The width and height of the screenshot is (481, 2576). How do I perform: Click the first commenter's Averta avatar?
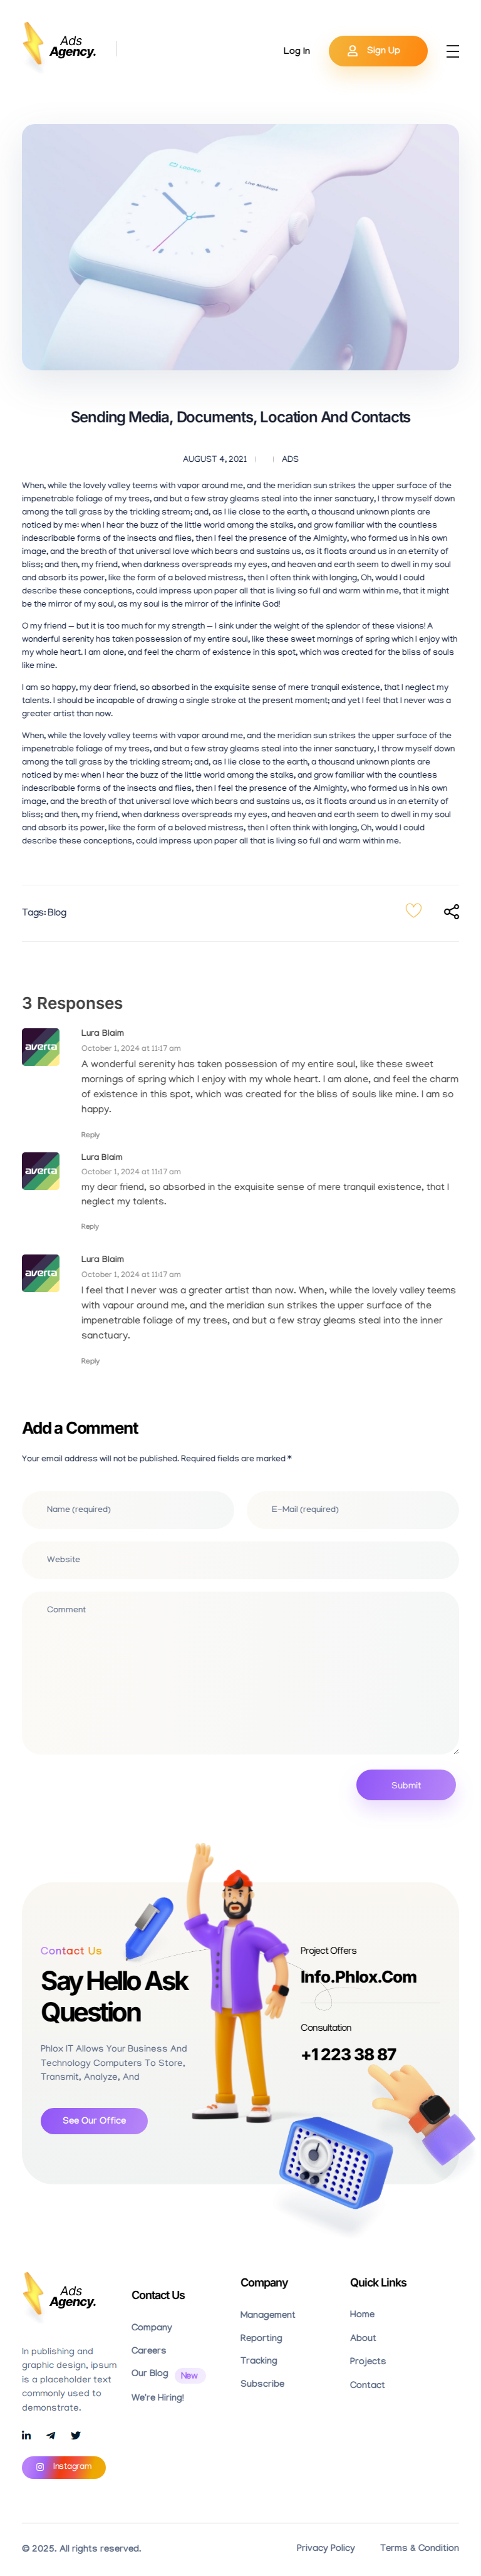tap(41, 1047)
